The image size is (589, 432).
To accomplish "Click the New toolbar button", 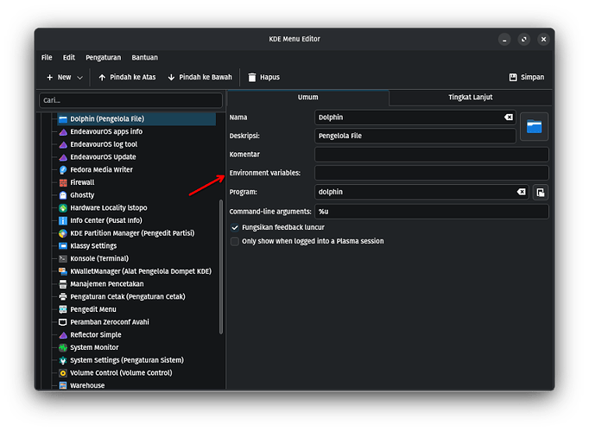I will click(x=59, y=78).
